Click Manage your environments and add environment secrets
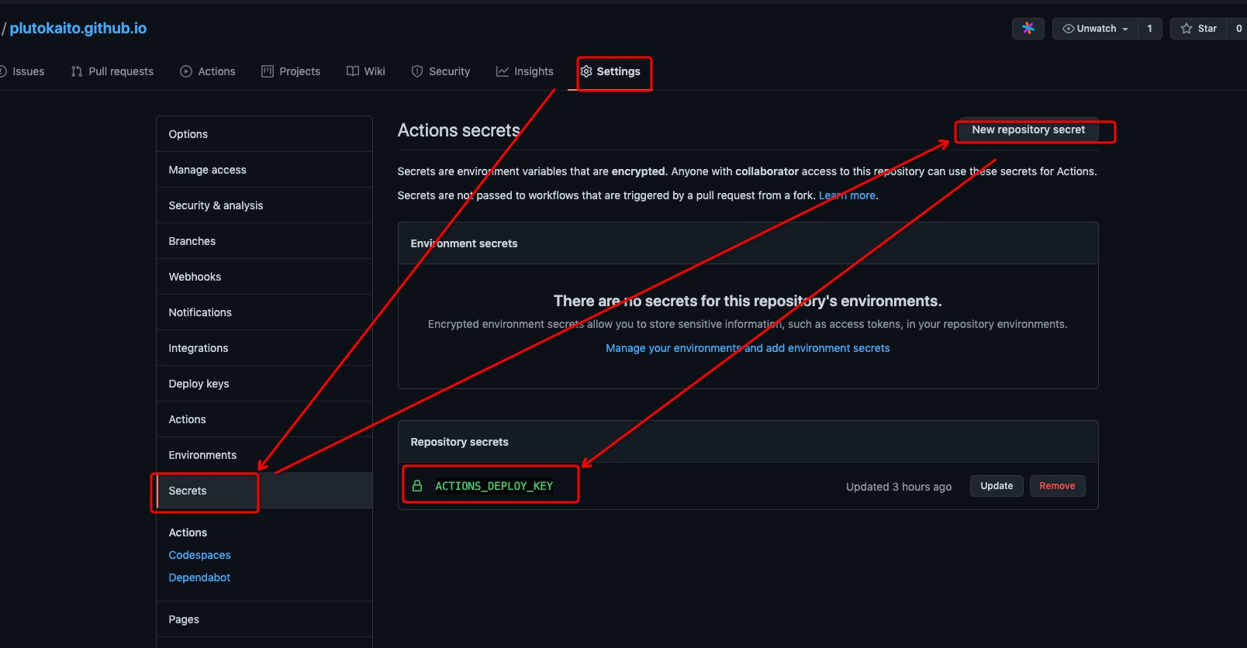The image size is (1247, 648). coord(748,348)
